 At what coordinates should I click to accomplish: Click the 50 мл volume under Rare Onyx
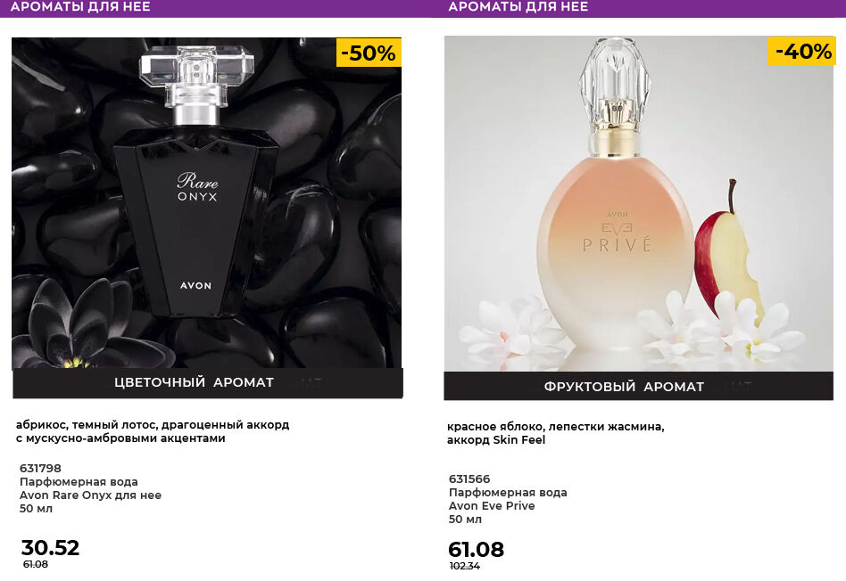click(x=36, y=509)
